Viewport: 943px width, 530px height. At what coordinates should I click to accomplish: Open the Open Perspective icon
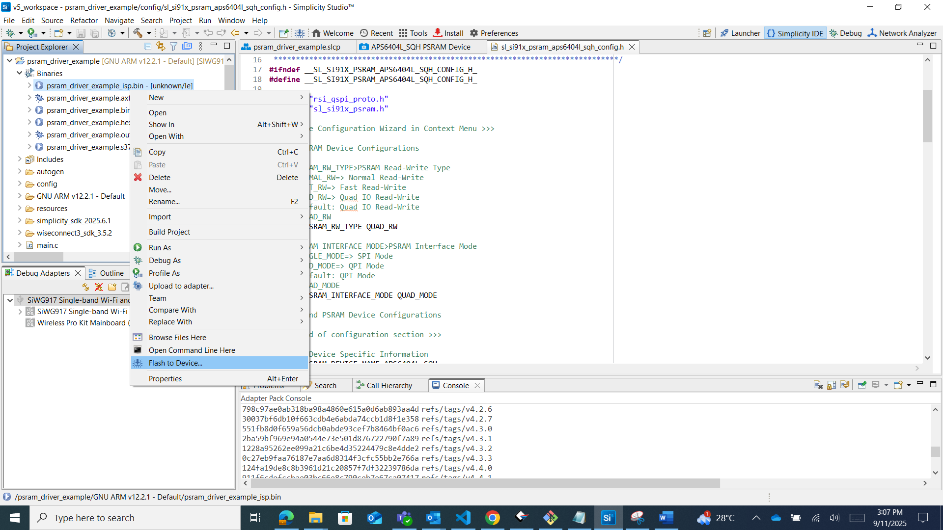click(x=707, y=33)
